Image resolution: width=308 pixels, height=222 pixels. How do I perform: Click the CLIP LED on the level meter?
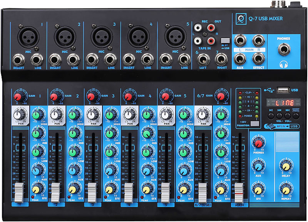tap(240, 93)
